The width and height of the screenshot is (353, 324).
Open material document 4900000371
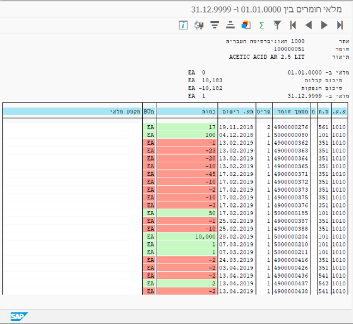tap(291, 174)
